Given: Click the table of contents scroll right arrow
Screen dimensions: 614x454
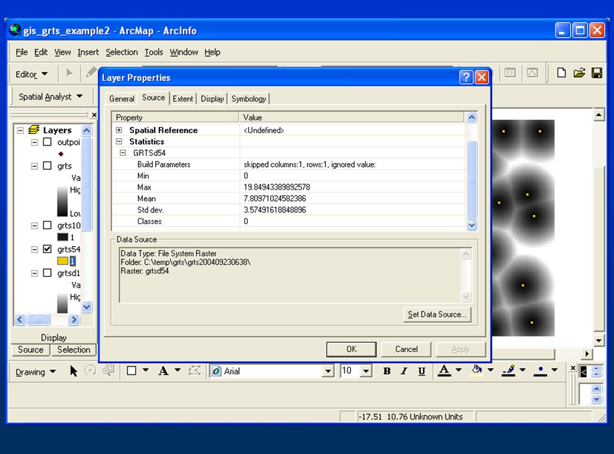Looking at the screenshot, I should click(x=73, y=320).
